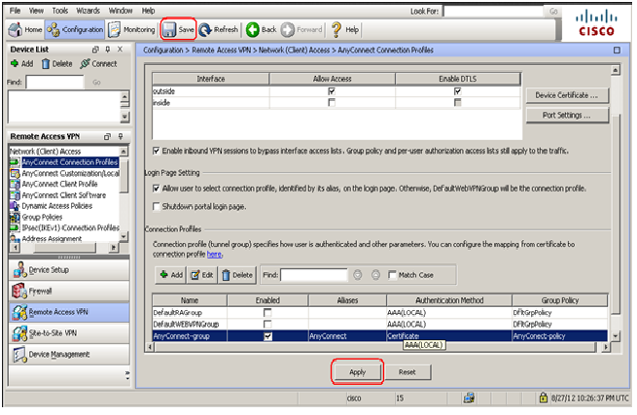Follow the 'here' certificate mapping link
The width and height of the screenshot is (637, 415).
[214, 255]
